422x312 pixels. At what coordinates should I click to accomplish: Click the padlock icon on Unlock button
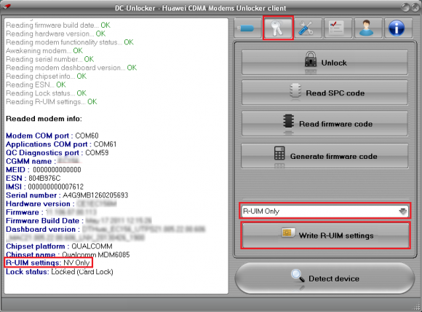[311, 59]
